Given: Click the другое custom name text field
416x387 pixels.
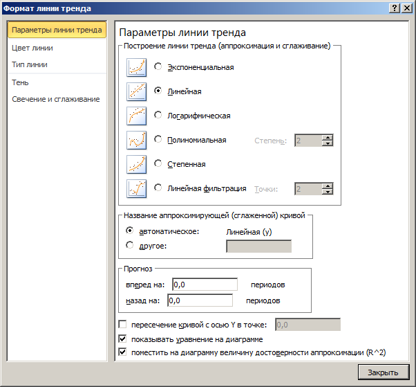Looking at the screenshot, I should tap(258, 246).
